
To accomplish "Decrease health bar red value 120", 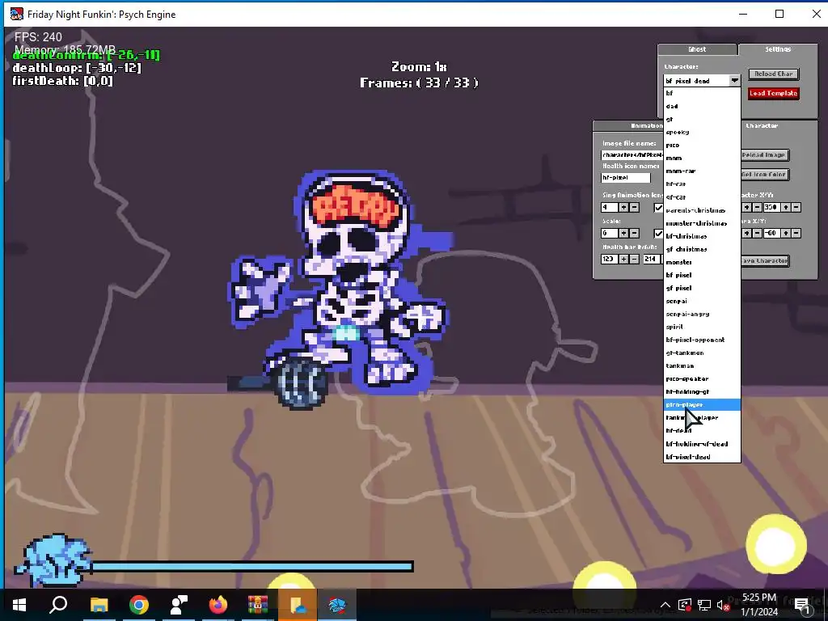I will (x=634, y=259).
